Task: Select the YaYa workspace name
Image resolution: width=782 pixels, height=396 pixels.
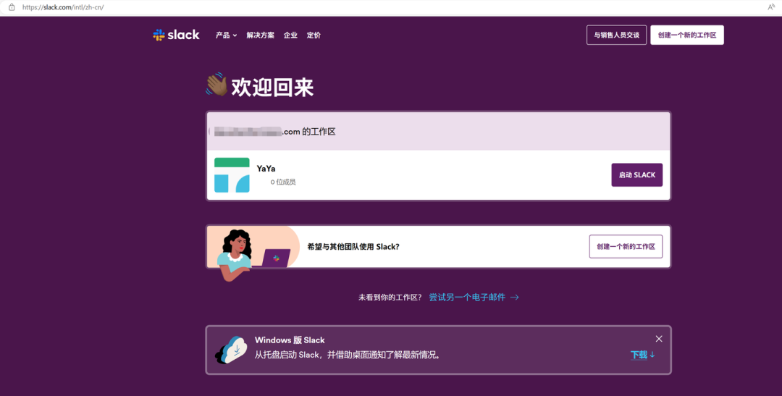Action: [266, 169]
